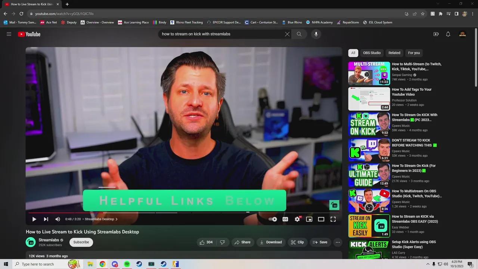Open the Rhino Fleet Tracking bookmark
This screenshot has height=269, width=478.
point(186,22)
